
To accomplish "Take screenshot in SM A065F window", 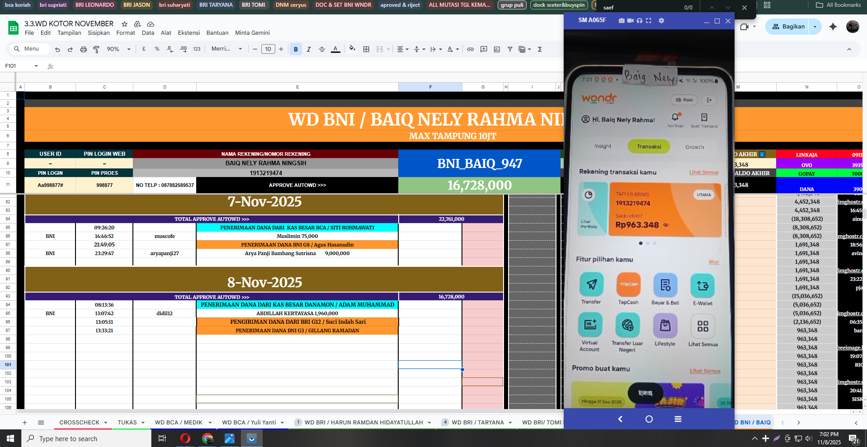I will 622,21.
